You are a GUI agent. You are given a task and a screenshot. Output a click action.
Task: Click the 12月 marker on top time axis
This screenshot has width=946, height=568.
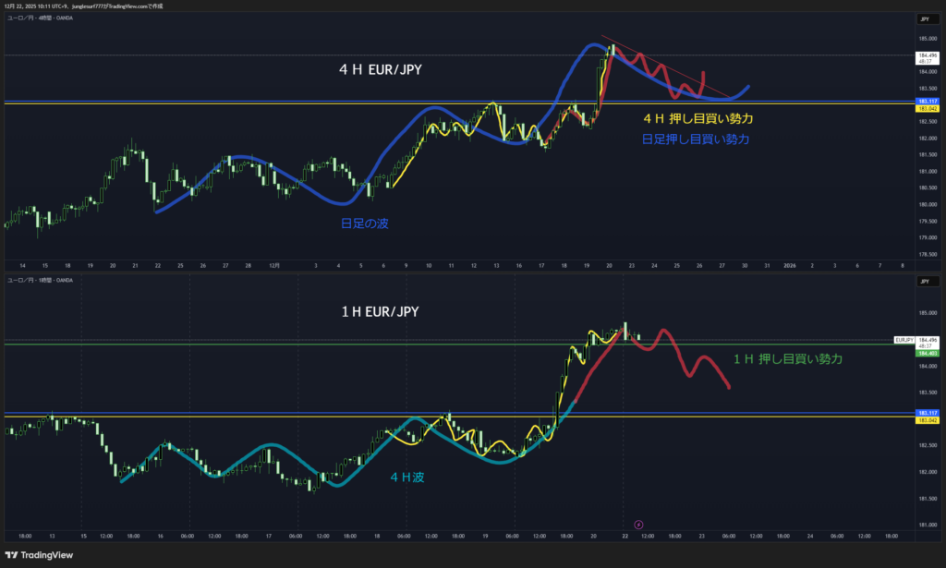[x=274, y=265]
